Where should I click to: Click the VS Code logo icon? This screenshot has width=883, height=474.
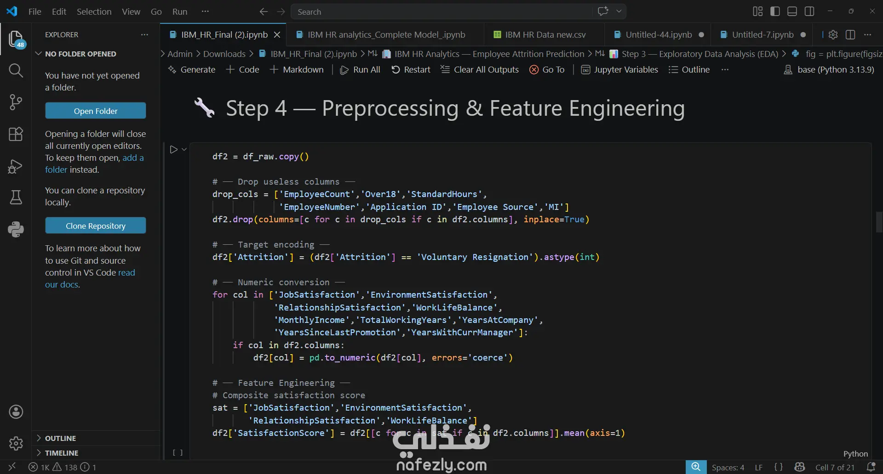12,11
